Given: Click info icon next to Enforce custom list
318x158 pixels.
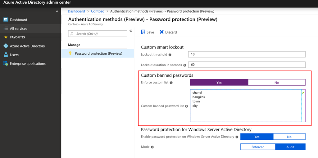Looking at the screenshot, I should (x=171, y=83).
